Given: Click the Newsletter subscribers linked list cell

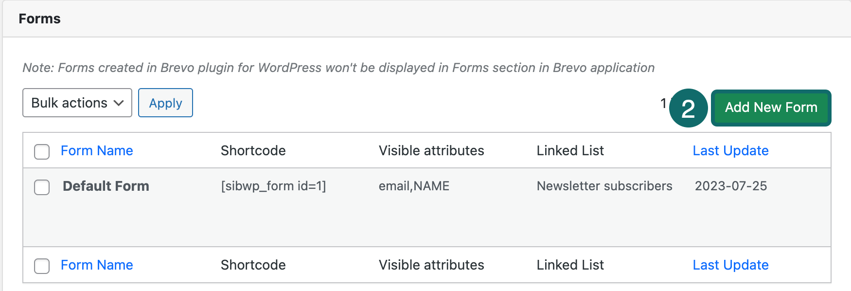Looking at the screenshot, I should pyautogui.click(x=604, y=186).
